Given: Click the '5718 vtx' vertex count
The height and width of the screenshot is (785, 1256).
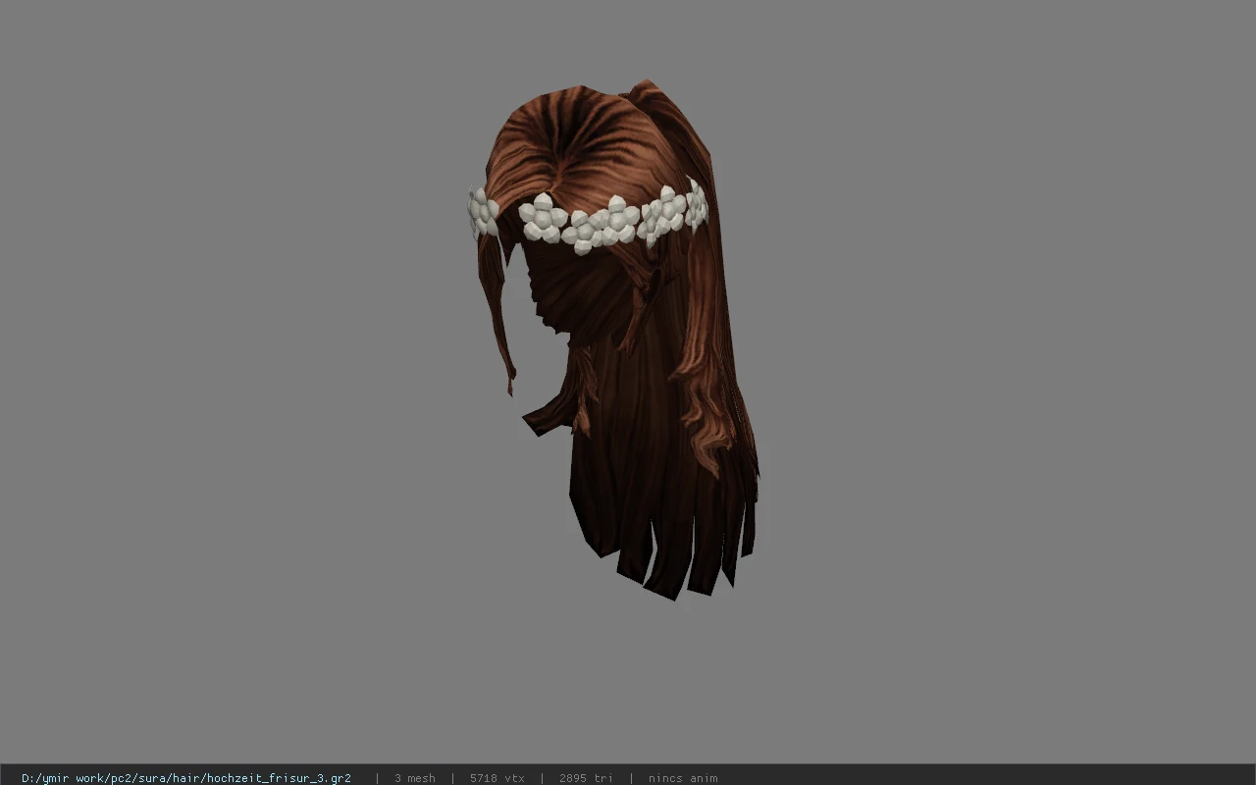Looking at the screenshot, I should coord(497,778).
